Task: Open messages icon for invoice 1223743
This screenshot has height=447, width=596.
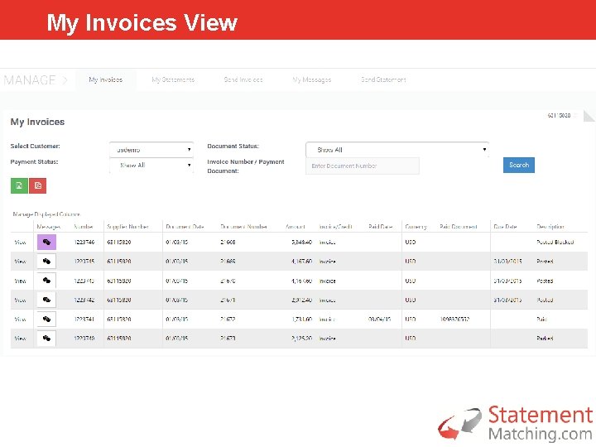Action: pos(46,281)
